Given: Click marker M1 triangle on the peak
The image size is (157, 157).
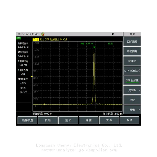Looking at the screenshot, I should point(94,47).
